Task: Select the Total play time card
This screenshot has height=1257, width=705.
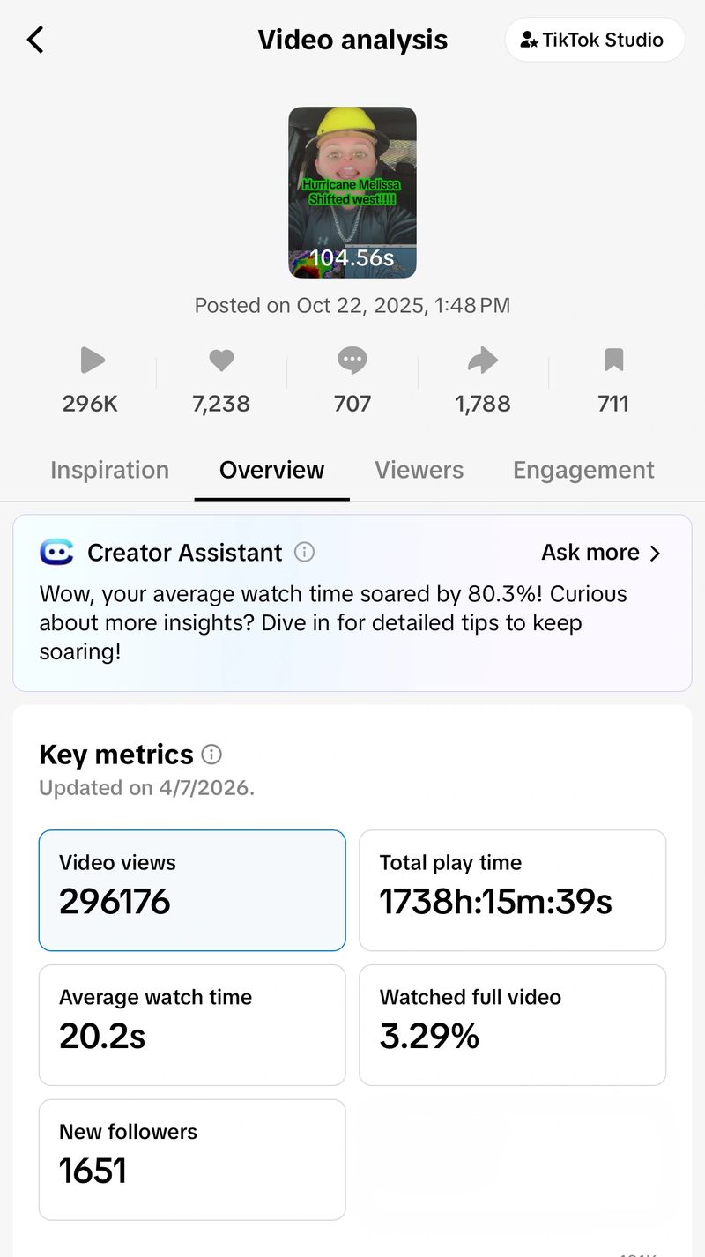Action: click(513, 890)
